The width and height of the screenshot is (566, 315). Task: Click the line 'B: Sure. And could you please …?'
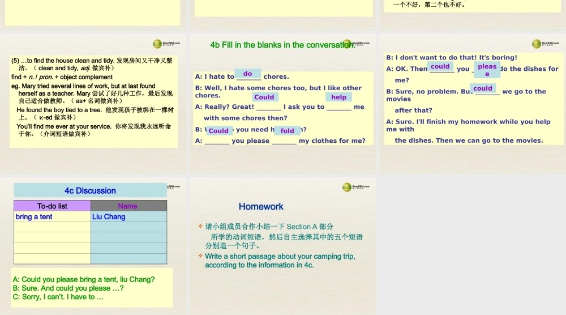pos(68,288)
